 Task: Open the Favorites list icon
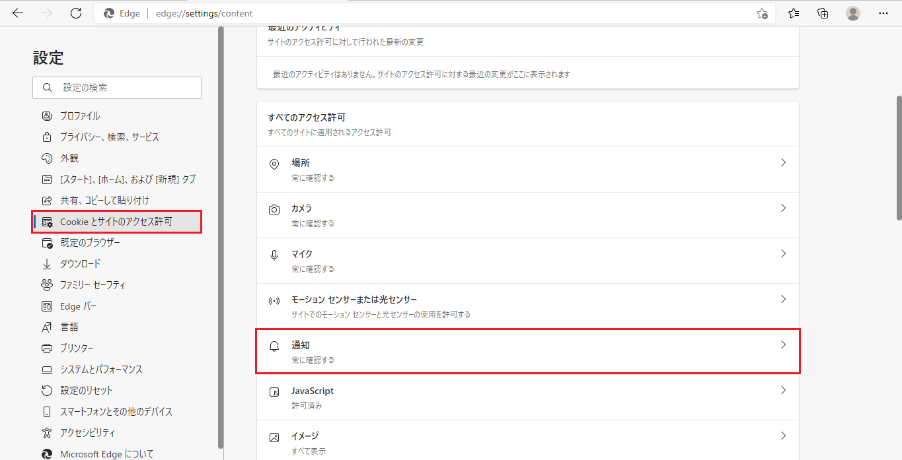(x=794, y=13)
